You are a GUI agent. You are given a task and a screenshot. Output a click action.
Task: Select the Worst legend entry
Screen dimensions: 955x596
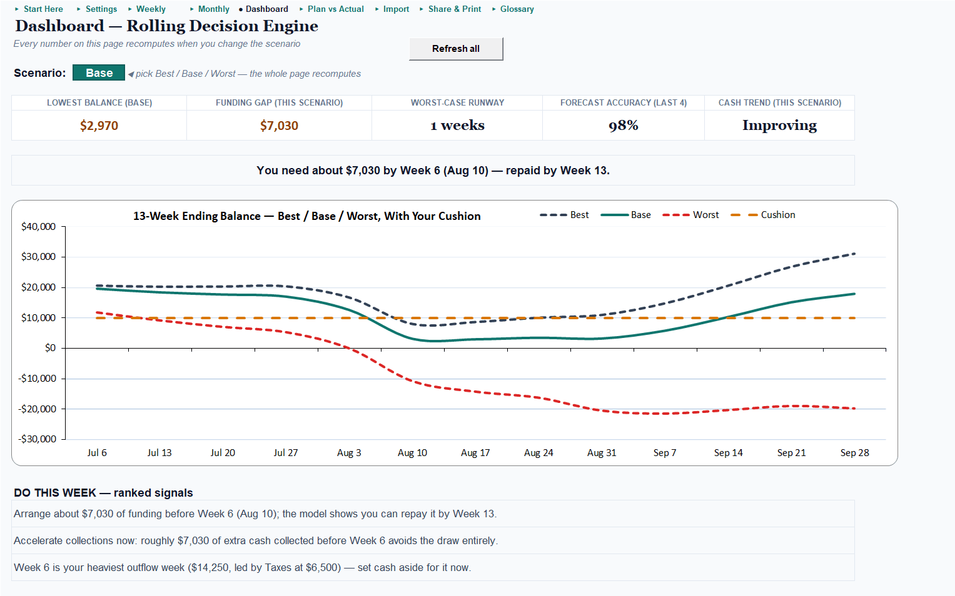(x=691, y=215)
